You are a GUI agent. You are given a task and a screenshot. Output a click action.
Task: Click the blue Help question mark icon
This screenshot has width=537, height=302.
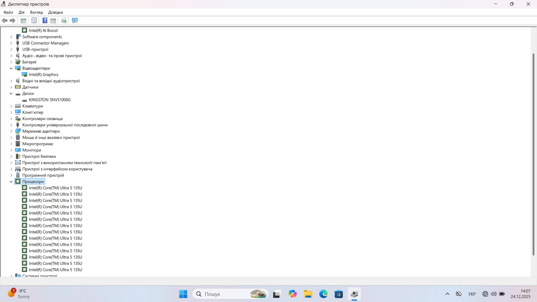pyautogui.click(x=45, y=20)
